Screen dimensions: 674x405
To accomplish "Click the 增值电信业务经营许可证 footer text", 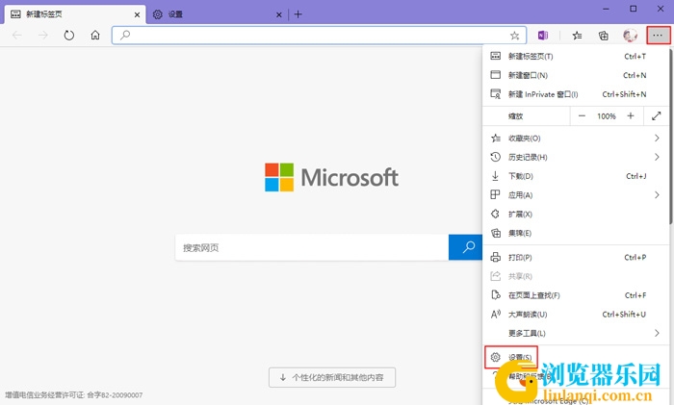I will coord(74,395).
